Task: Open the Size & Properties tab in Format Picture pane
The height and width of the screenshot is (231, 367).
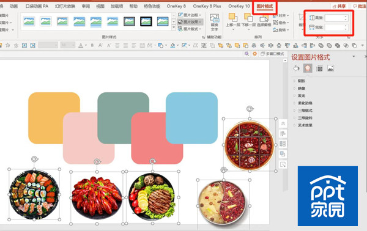Action: [x=319, y=68]
